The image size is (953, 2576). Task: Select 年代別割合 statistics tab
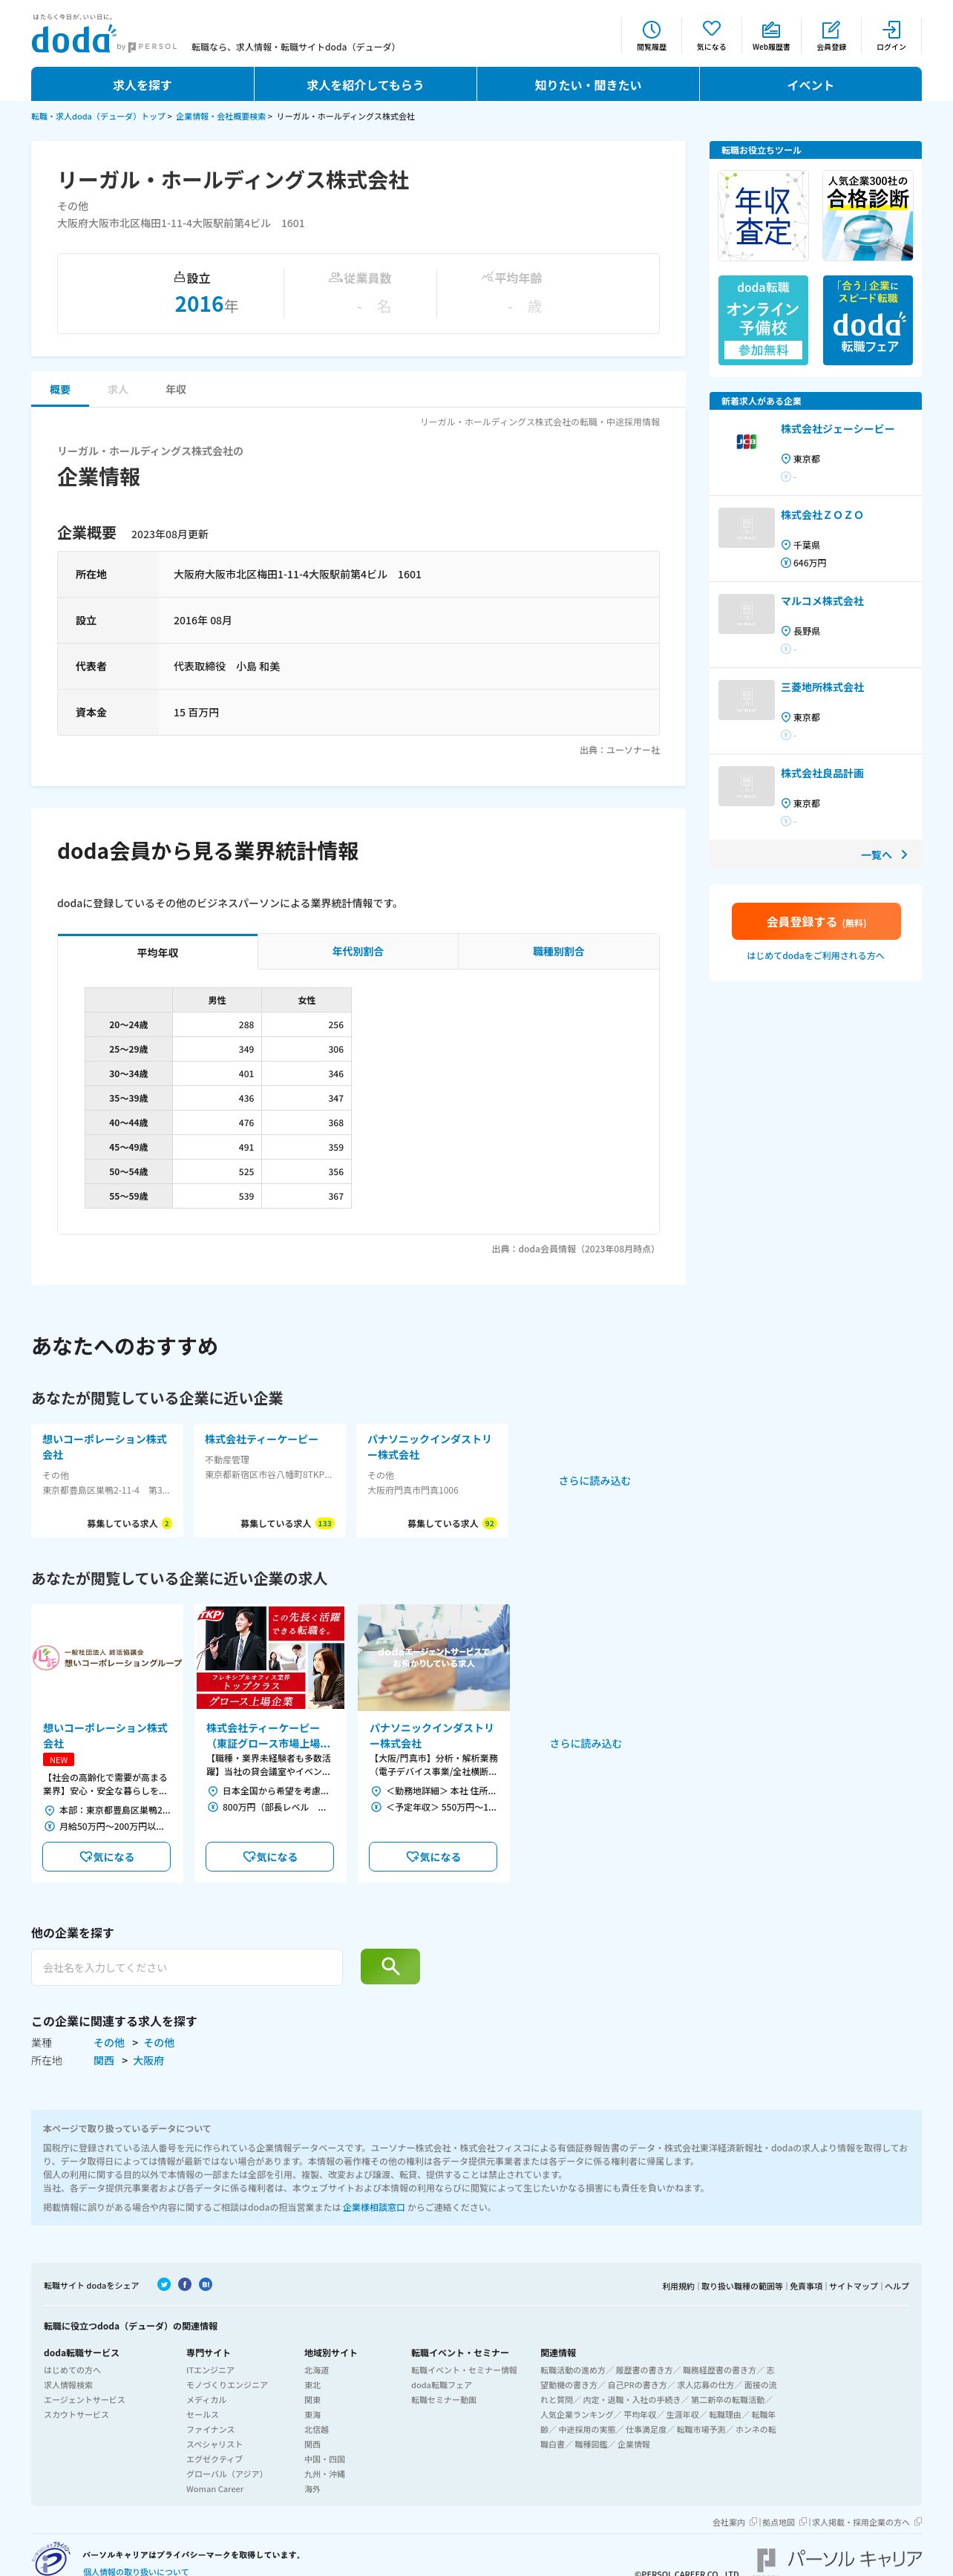pyautogui.click(x=358, y=951)
